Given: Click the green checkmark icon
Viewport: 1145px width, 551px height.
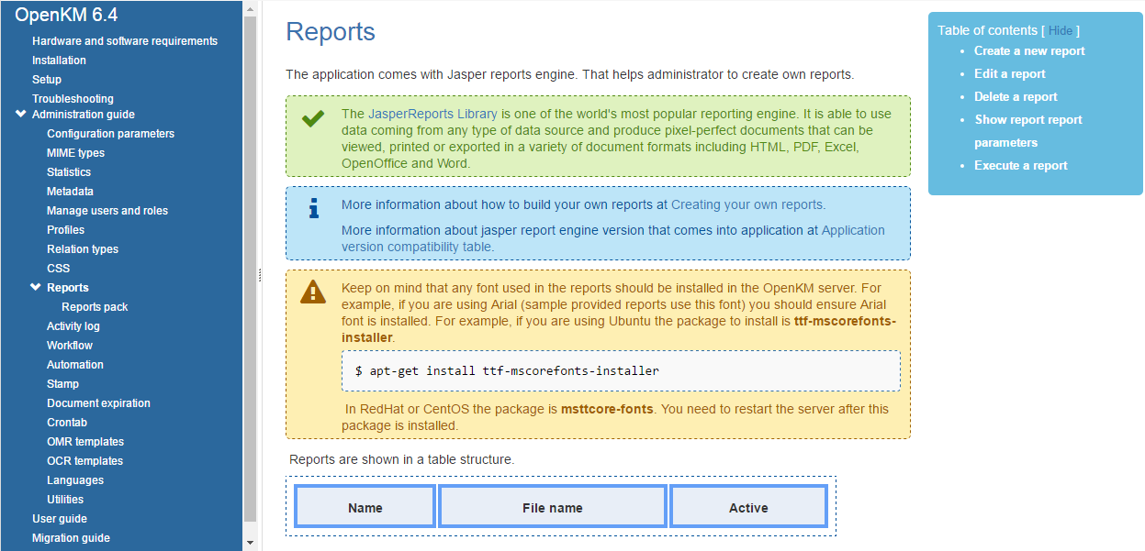Looking at the screenshot, I should pos(313,118).
